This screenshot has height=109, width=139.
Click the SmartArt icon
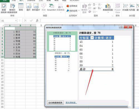[x=51, y=6]
